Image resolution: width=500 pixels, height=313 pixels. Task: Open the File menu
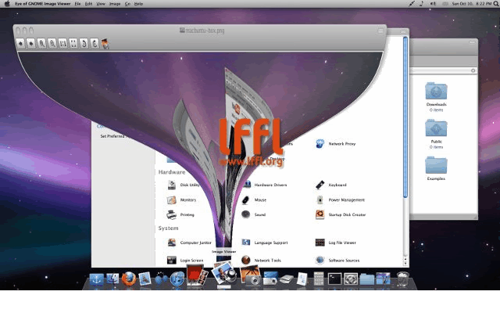point(77,4)
